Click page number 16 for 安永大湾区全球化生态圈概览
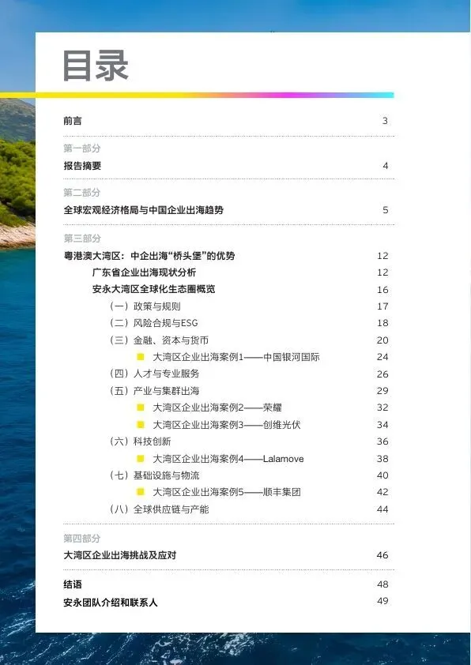The height and width of the screenshot is (665, 471). point(382,290)
